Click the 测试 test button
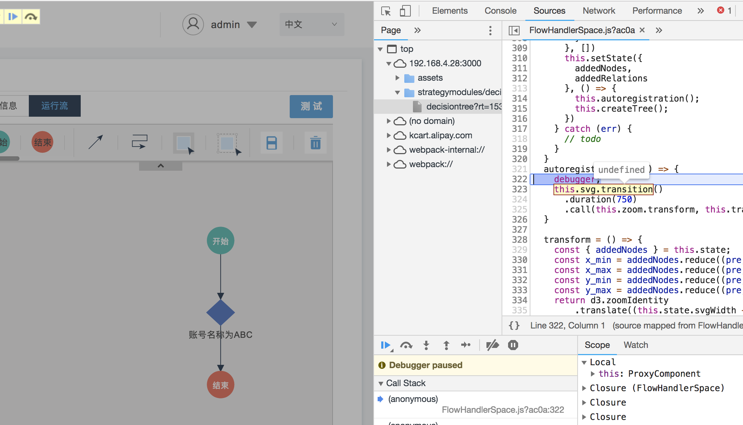743x425 pixels. [x=311, y=107]
